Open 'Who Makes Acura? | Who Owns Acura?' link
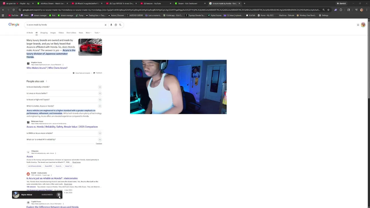370x208 pixels. [47, 68]
